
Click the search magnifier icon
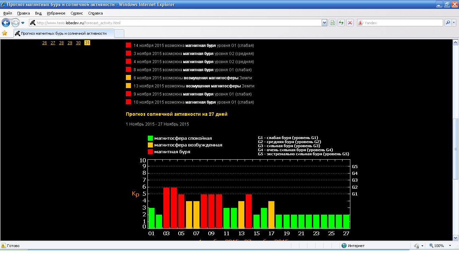click(448, 23)
